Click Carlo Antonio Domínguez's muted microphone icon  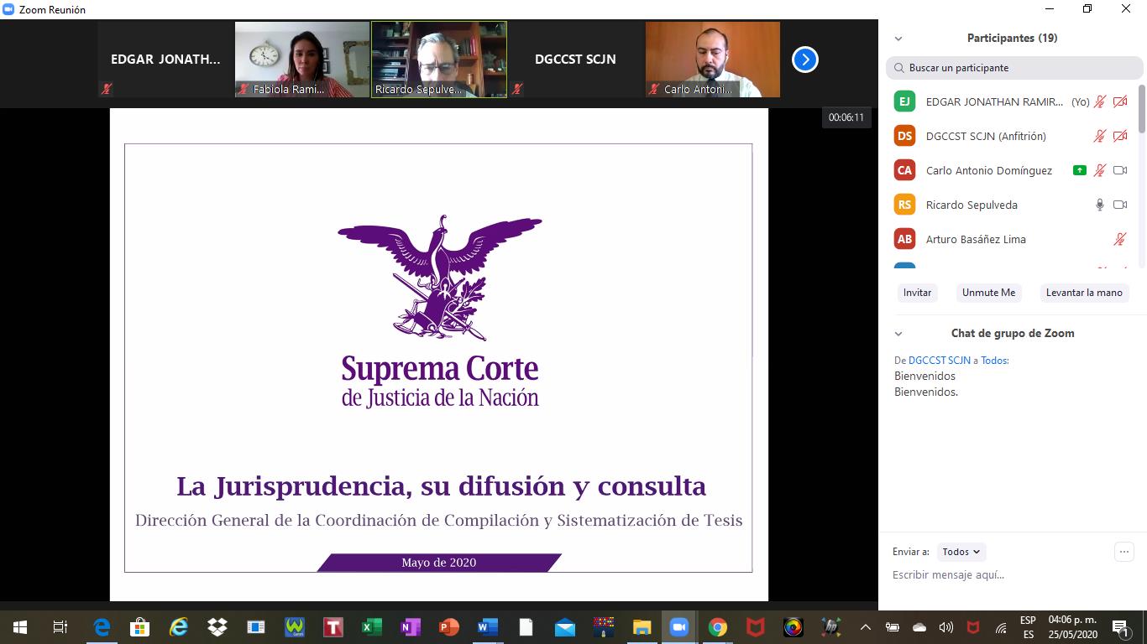[1099, 170]
